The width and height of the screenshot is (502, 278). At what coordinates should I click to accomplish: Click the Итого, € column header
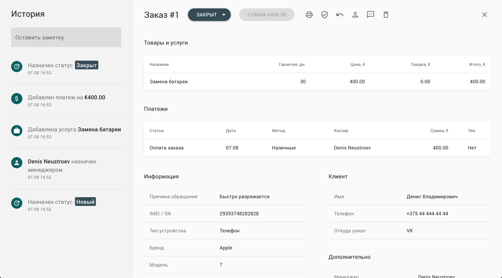coord(477,64)
